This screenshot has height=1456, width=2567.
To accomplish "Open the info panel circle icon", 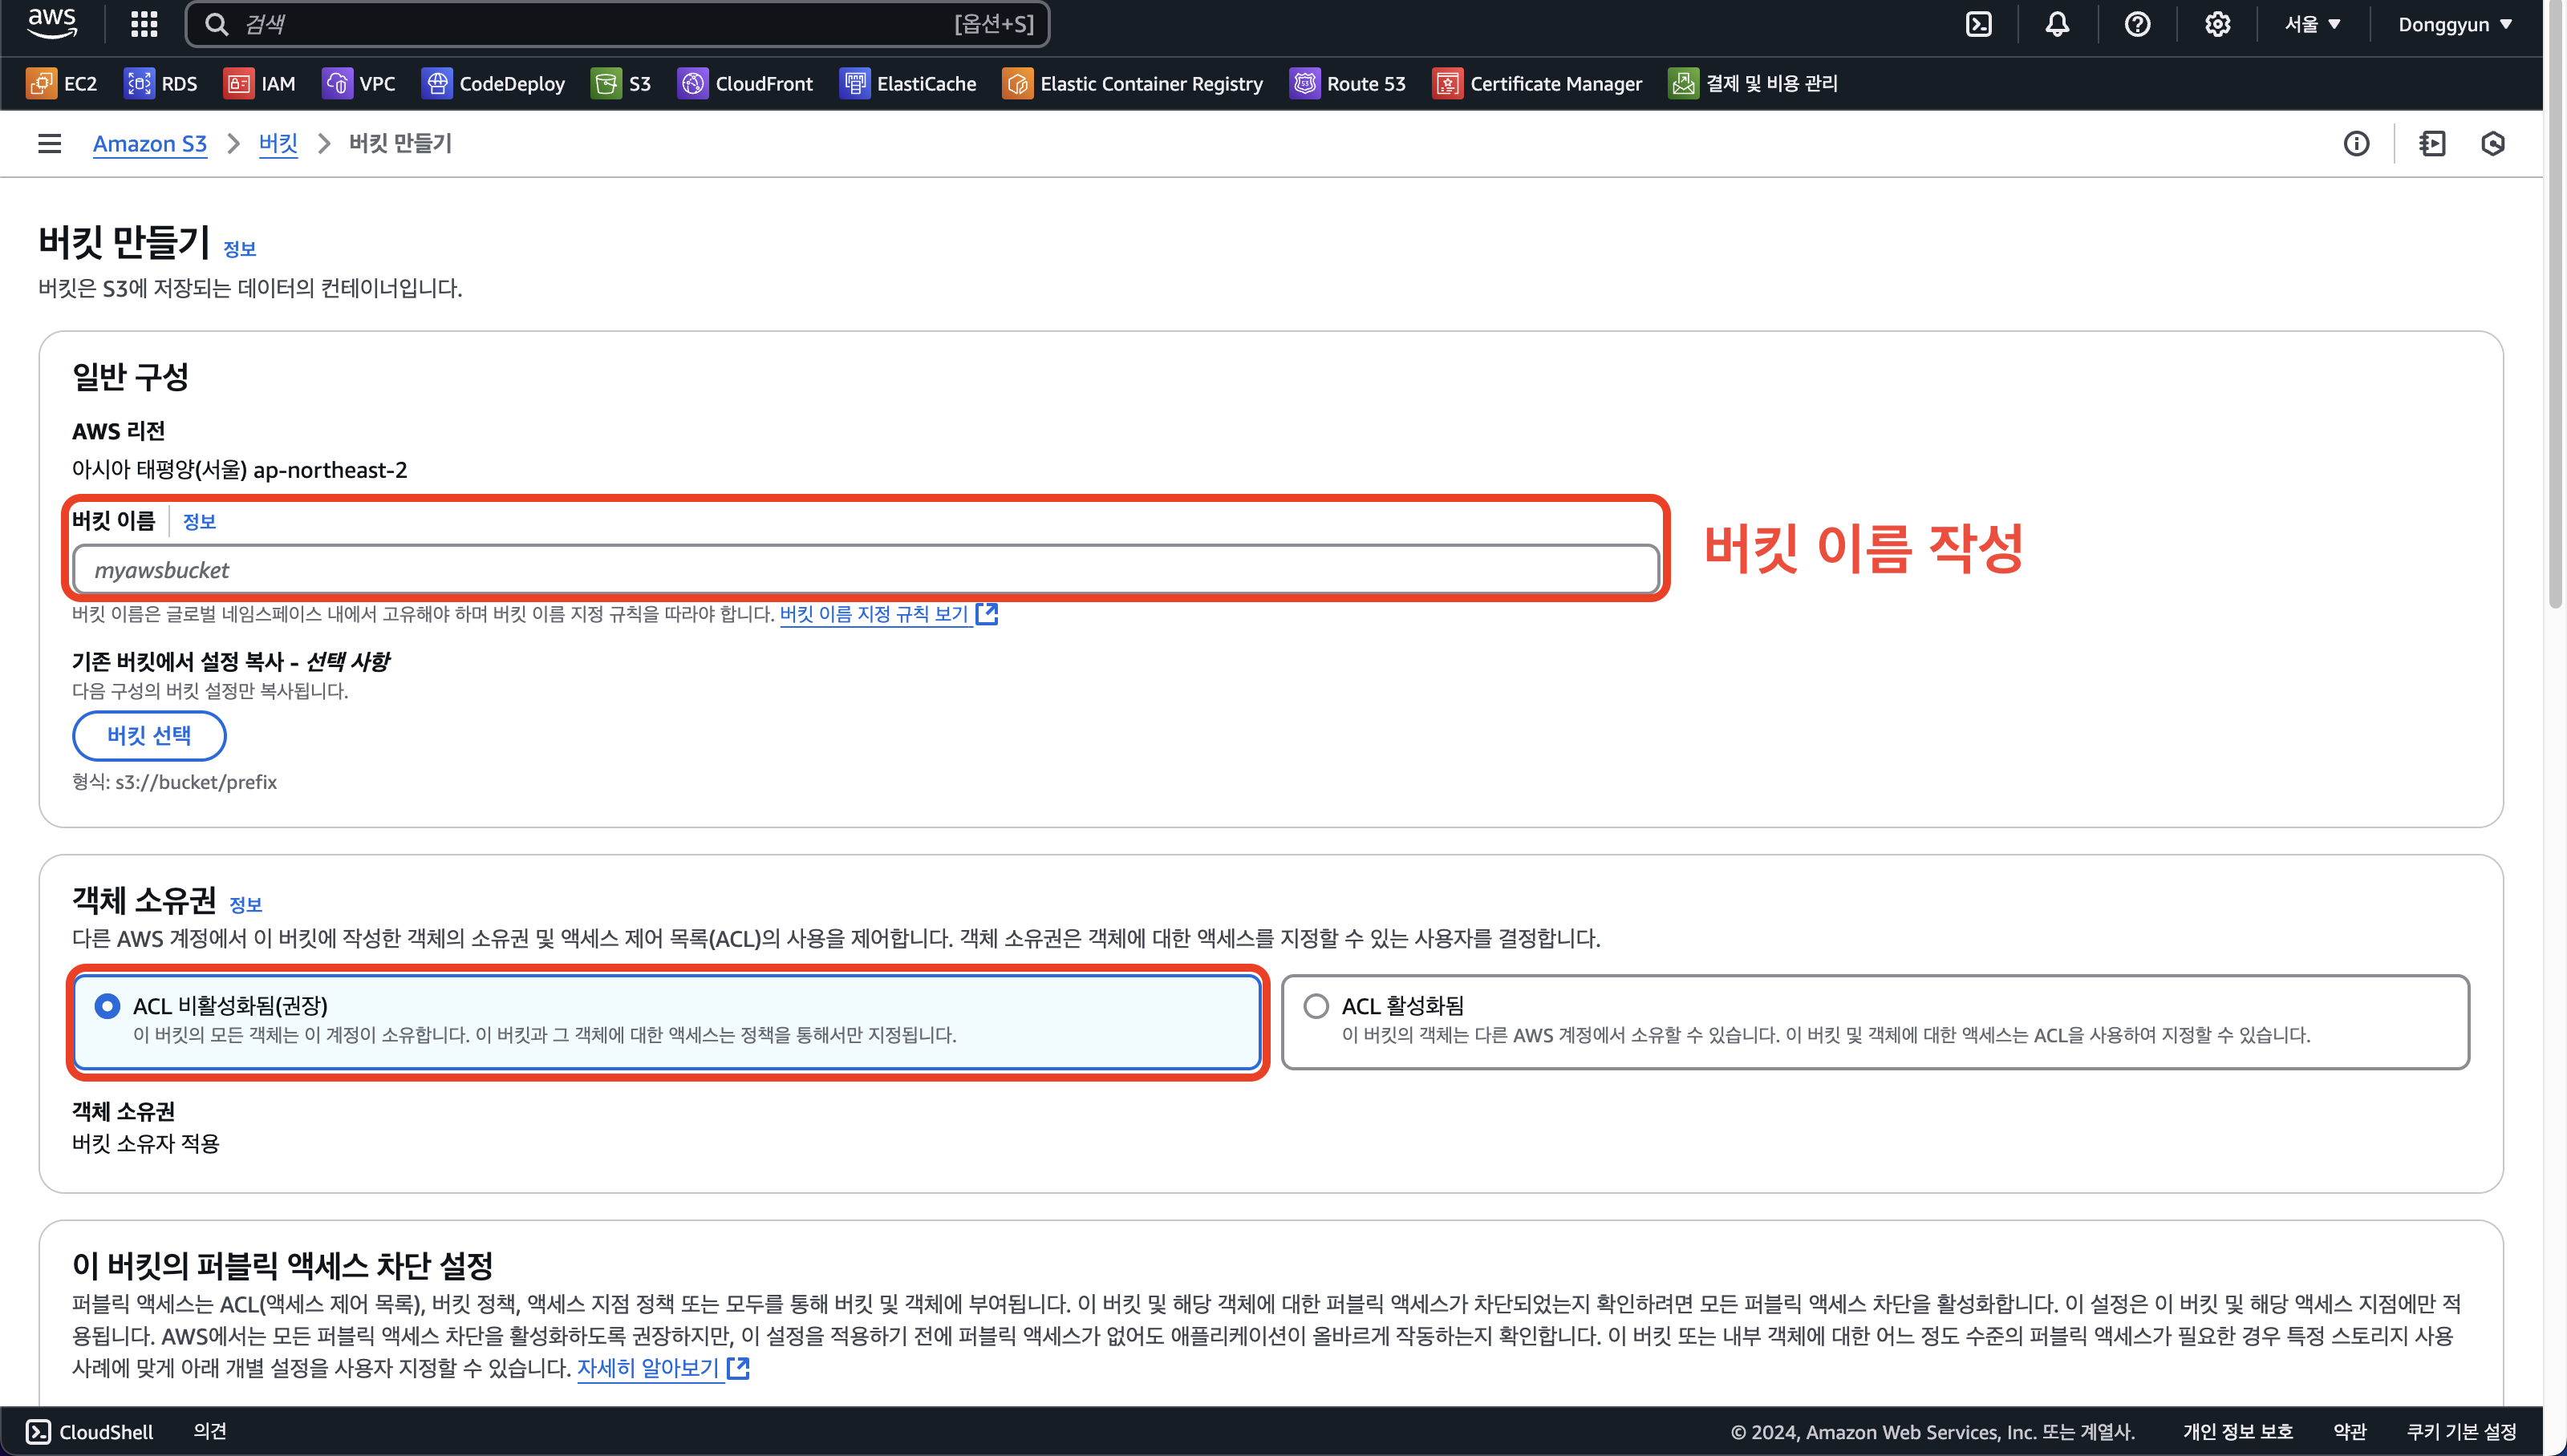I will tap(2356, 144).
